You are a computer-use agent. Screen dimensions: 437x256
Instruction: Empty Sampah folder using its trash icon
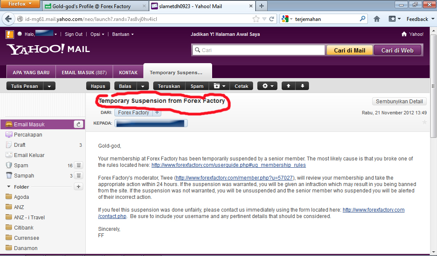tap(79, 175)
